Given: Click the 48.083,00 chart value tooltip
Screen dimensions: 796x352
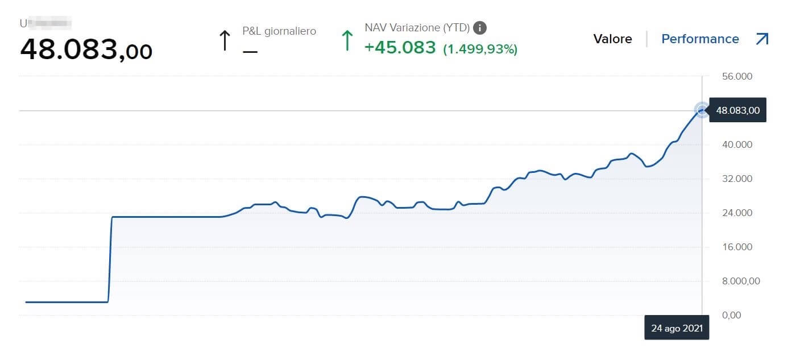Looking at the screenshot, I should 737,110.
